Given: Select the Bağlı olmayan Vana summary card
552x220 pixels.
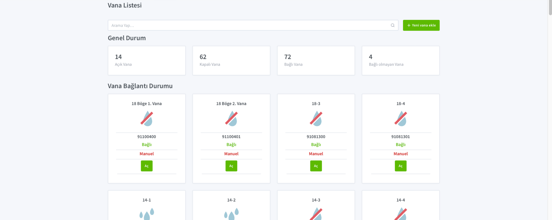Looking at the screenshot, I should pos(400,61).
